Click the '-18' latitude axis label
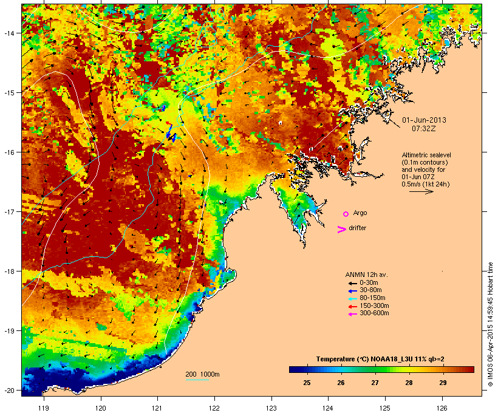 (9, 271)
